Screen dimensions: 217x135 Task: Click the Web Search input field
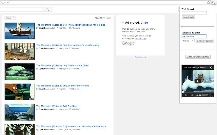(194, 13)
